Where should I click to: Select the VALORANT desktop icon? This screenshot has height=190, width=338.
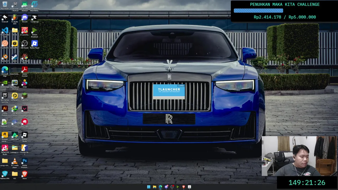pyautogui.click(x=25, y=110)
